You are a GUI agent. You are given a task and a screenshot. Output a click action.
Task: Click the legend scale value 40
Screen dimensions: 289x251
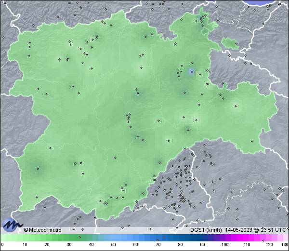(91, 245)
